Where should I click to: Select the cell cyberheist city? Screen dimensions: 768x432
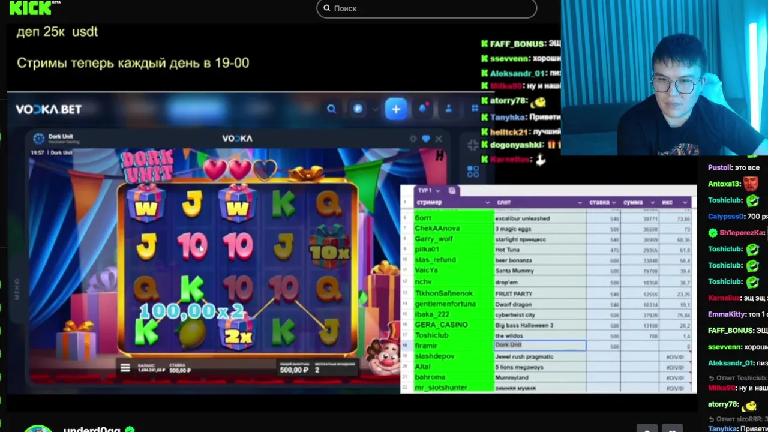[x=540, y=314]
